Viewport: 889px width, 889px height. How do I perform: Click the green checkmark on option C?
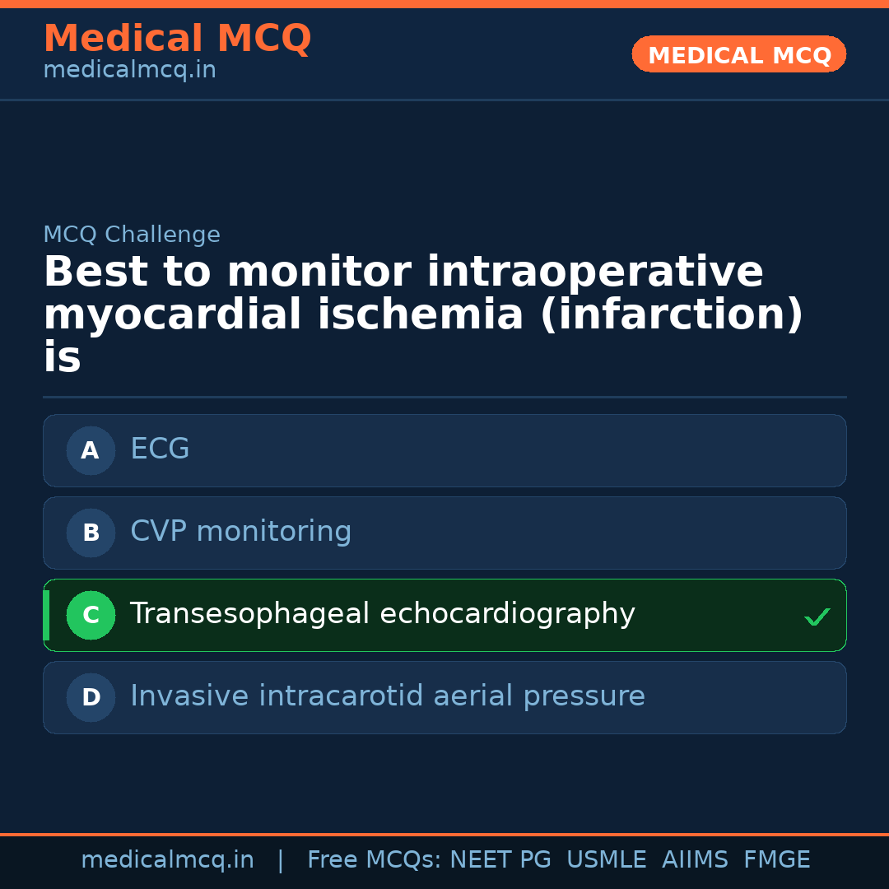pos(817,617)
